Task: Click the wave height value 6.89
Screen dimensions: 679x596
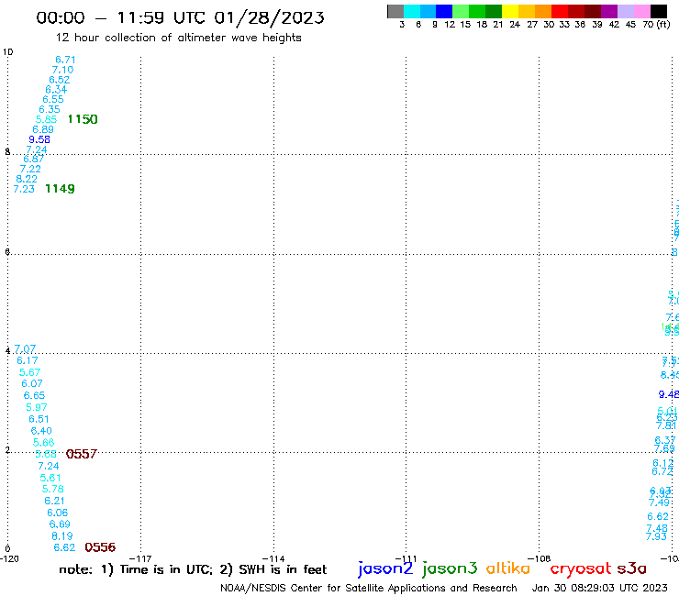Action: (43, 129)
